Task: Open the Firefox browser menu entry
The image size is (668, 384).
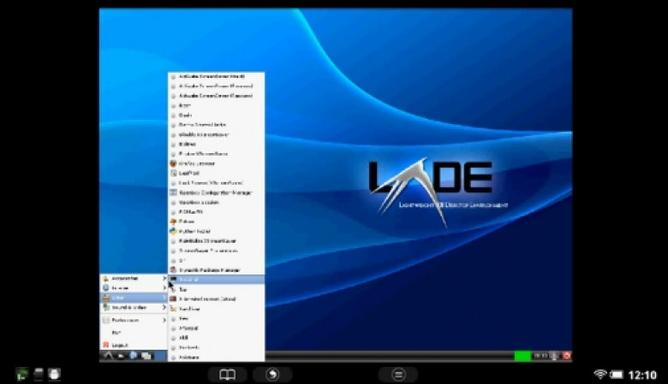Action: (217, 163)
